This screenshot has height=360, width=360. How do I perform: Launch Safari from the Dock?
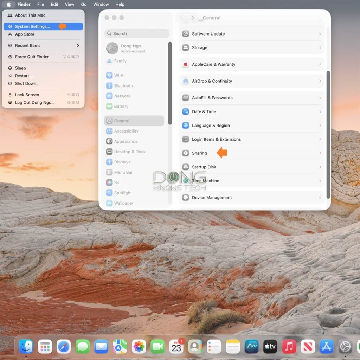point(64,346)
